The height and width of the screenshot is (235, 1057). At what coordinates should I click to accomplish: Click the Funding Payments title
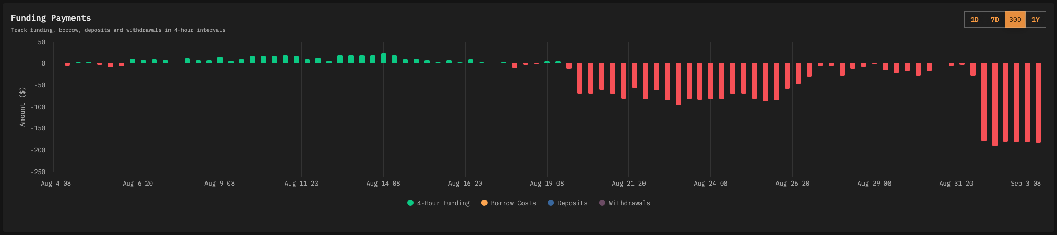point(51,18)
